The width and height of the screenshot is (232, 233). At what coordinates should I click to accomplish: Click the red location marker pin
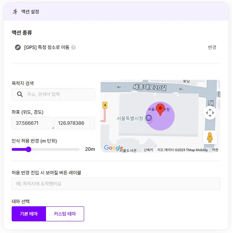point(160,110)
